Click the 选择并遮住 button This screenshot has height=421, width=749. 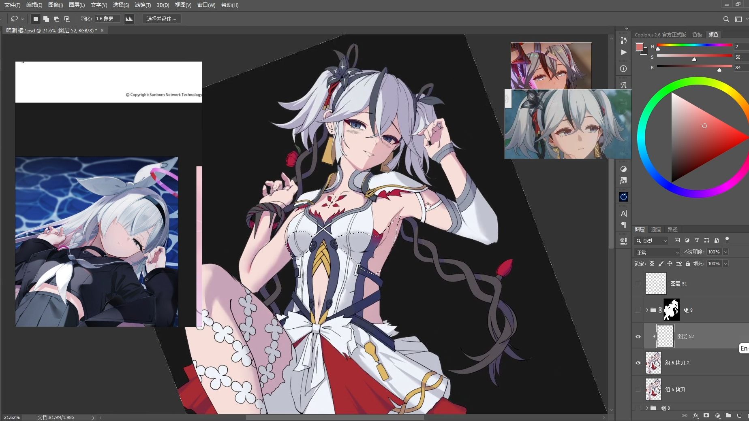coord(161,19)
